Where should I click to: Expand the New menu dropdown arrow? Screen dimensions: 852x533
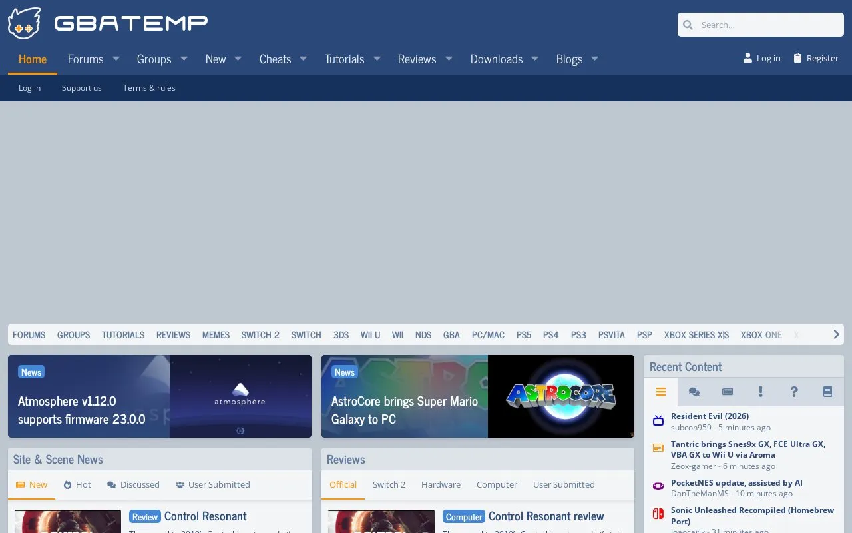238,59
